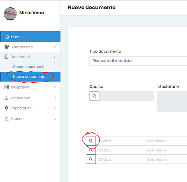Click the Documenti file icon
Viewport: 187px width, 182px height.
(6, 57)
